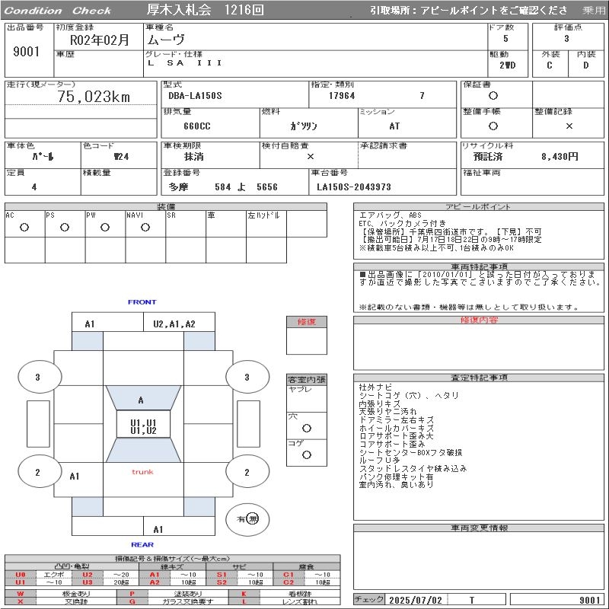Click inspection note 社外ナビ
Image resolution: width=609 pixels, height=609 pixels.
point(375,387)
